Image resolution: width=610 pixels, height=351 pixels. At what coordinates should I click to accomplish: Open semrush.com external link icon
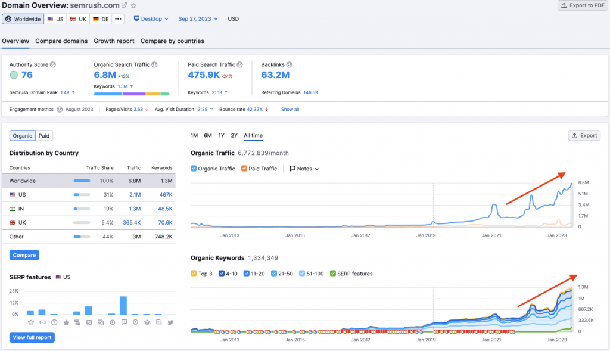pos(124,5)
